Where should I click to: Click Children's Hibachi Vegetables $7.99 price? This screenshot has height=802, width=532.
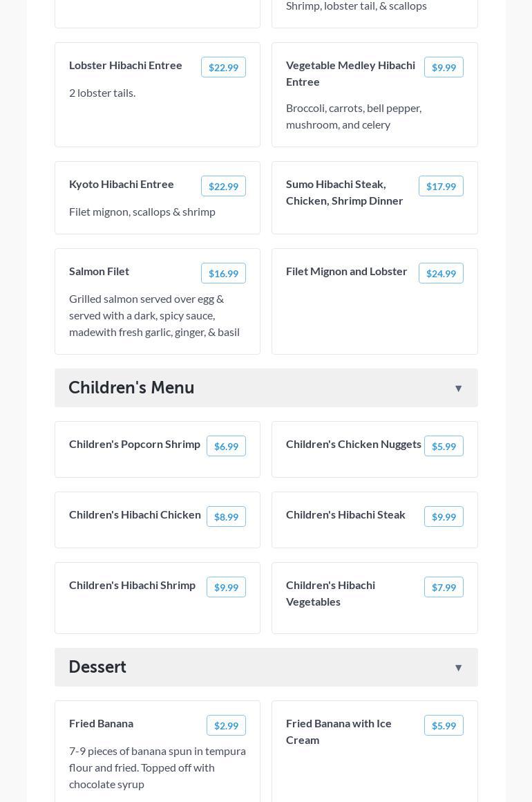(444, 587)
